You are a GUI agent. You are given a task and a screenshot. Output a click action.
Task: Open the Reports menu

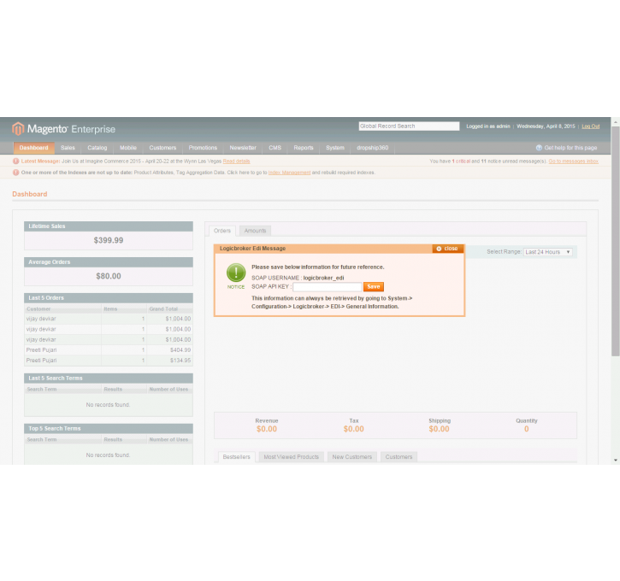(304, 148)
